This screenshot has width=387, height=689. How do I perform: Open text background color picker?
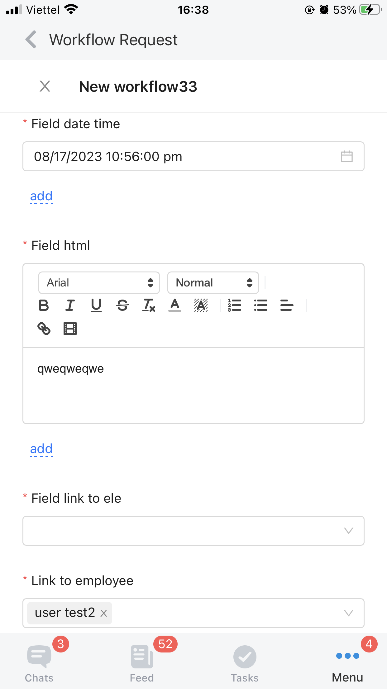coord(201,305)
